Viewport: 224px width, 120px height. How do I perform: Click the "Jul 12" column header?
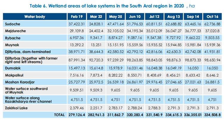pos(154,17)
